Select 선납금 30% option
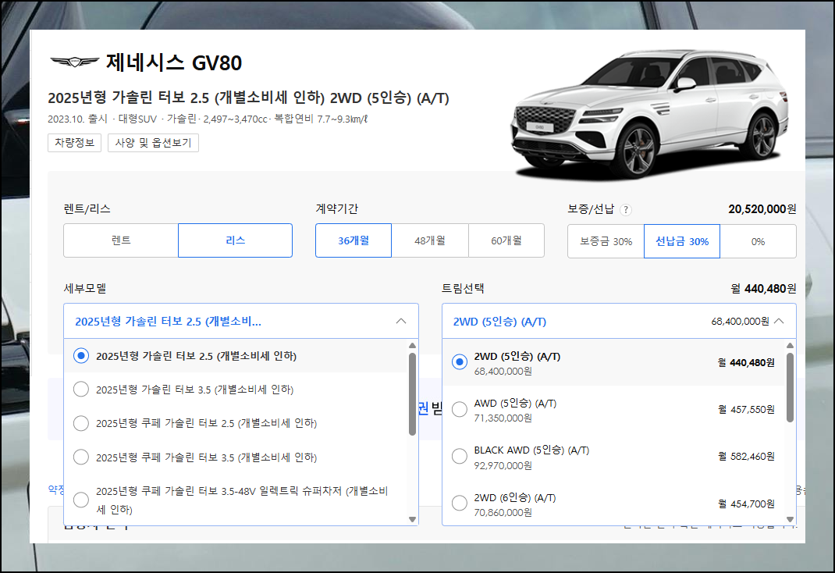The height and width of the screenshot is (573, 835). pos(682,241)
